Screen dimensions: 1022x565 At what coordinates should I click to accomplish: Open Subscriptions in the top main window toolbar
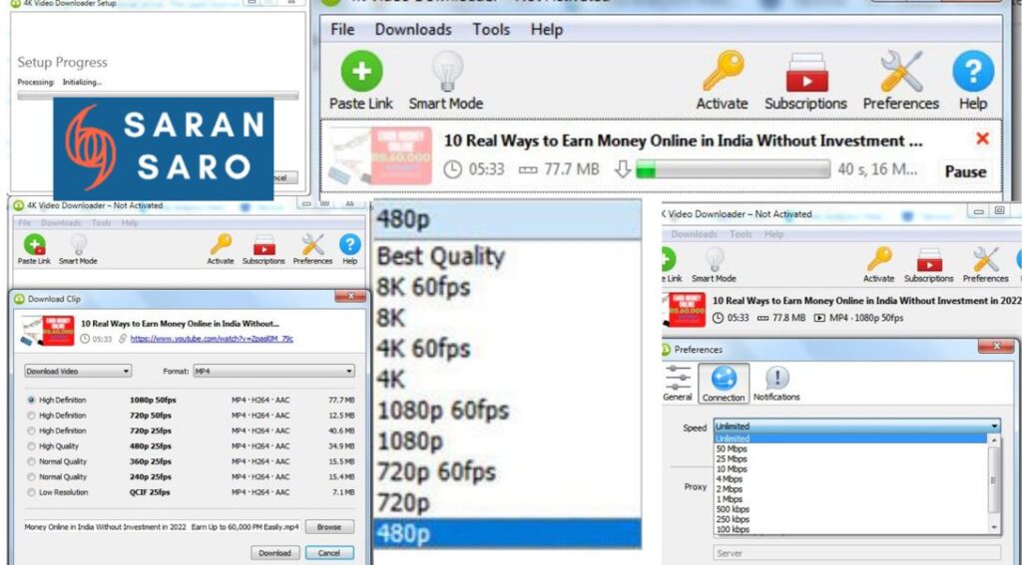click(805, 72)
